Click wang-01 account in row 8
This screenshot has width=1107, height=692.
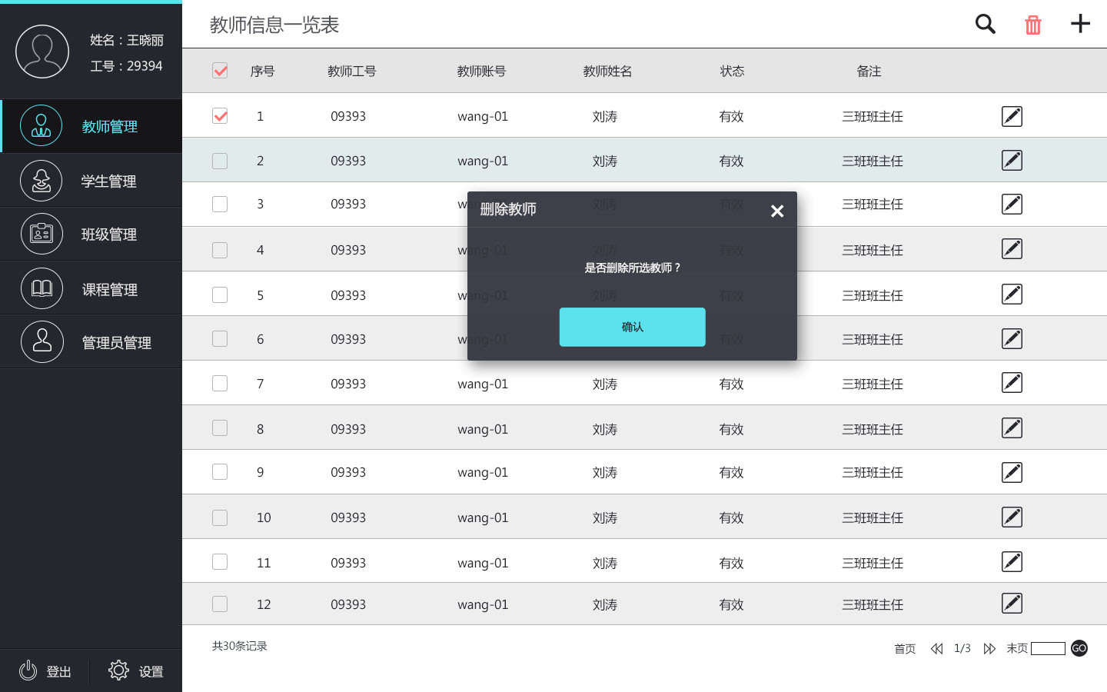pyautogui.click(x=483, y=429)
